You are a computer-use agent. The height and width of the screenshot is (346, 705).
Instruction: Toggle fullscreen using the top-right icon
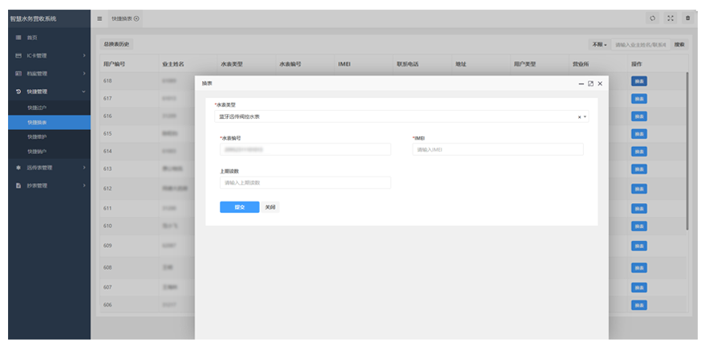[670, 18]
